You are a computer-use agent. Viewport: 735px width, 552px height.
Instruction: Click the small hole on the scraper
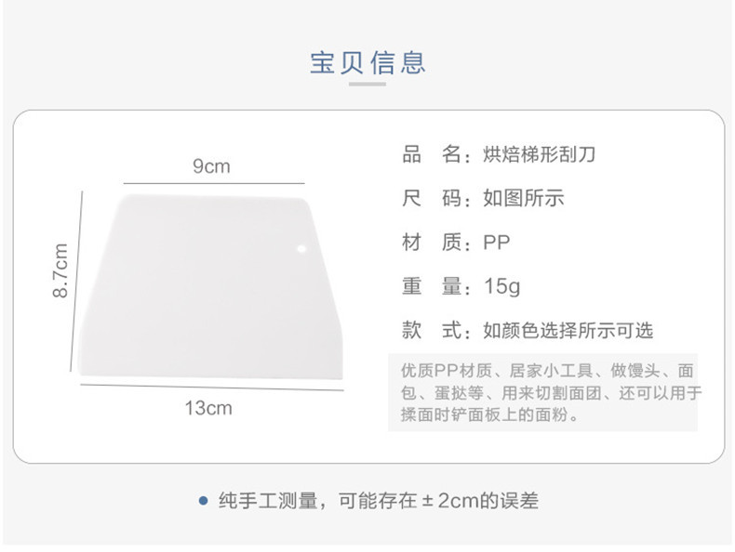(301, 249)
